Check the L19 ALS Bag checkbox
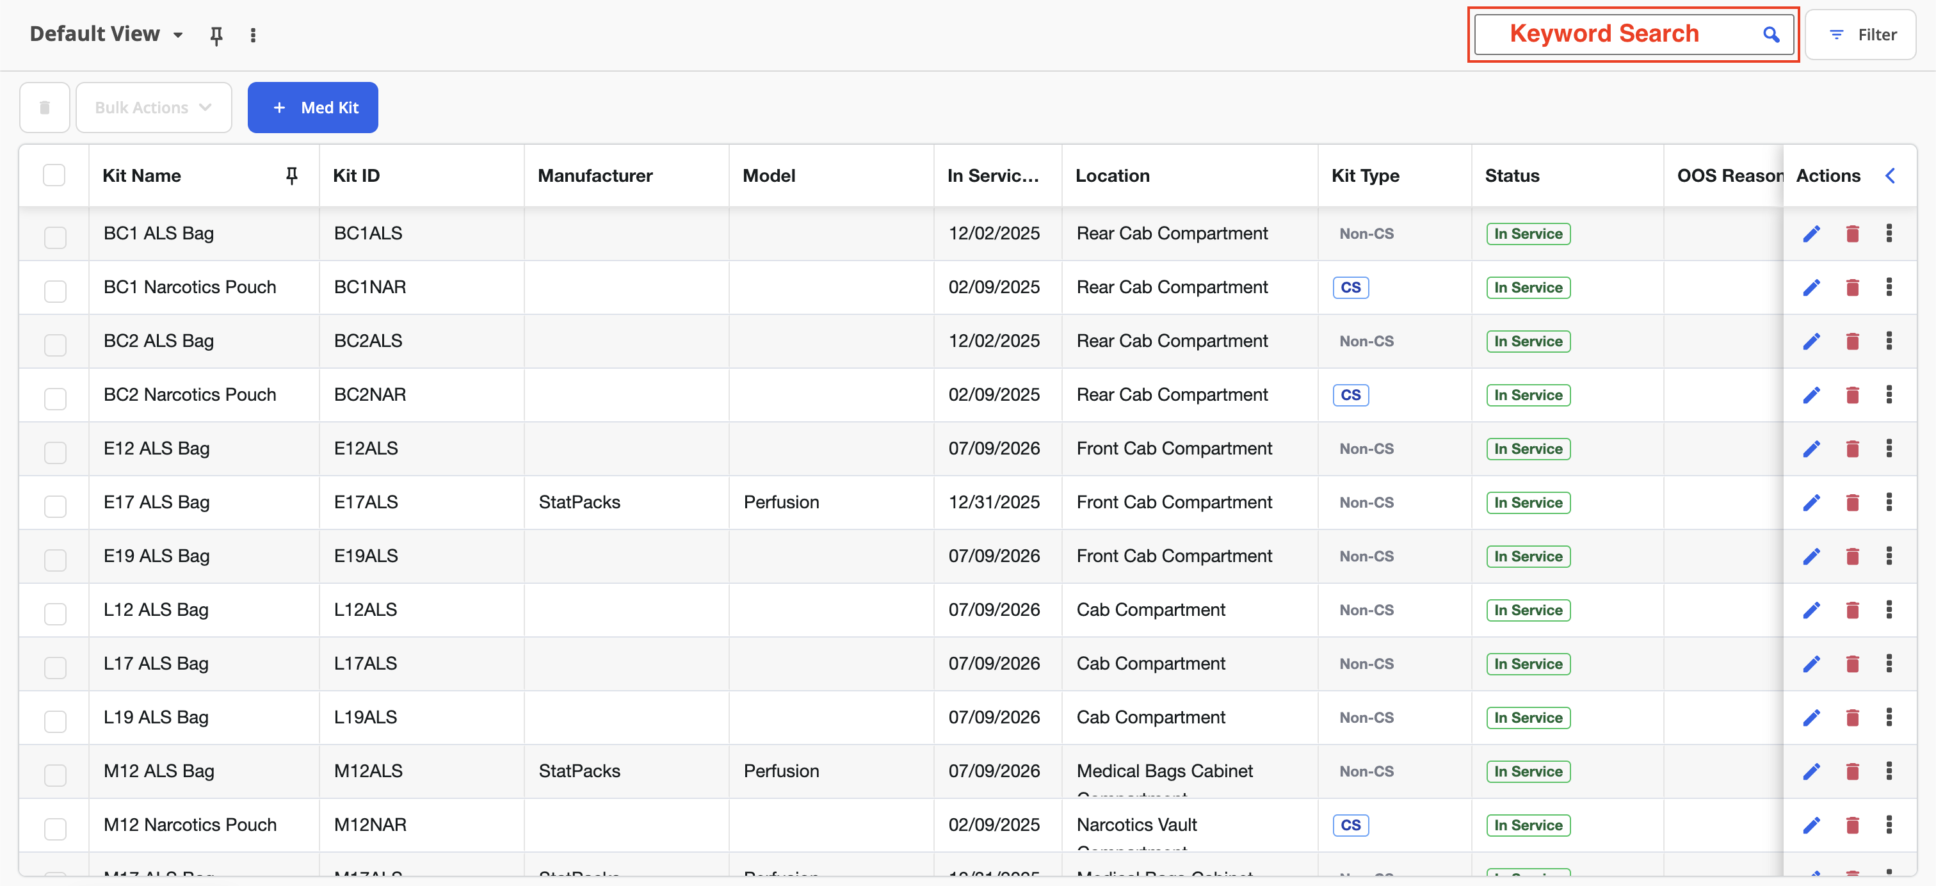Image resolution: width=1936 pixels, height=886 pixels. pyautogui.click(x=55, y=721)
